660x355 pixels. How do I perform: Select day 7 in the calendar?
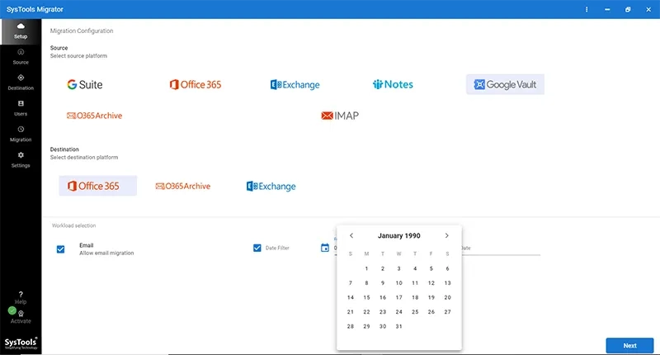pos(350,283)
